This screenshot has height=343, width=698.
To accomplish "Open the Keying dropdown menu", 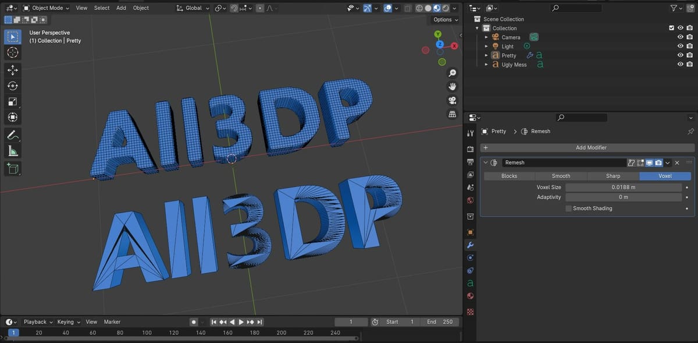I will [69, 322].
